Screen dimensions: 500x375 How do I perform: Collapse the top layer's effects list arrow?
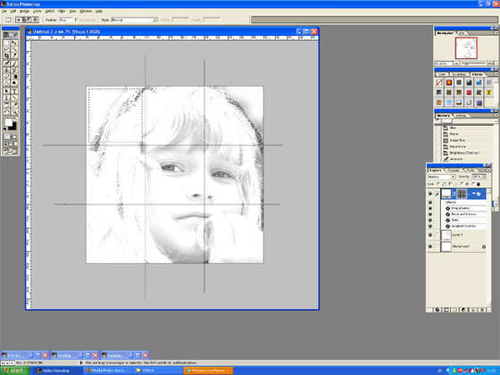point(474,194)
